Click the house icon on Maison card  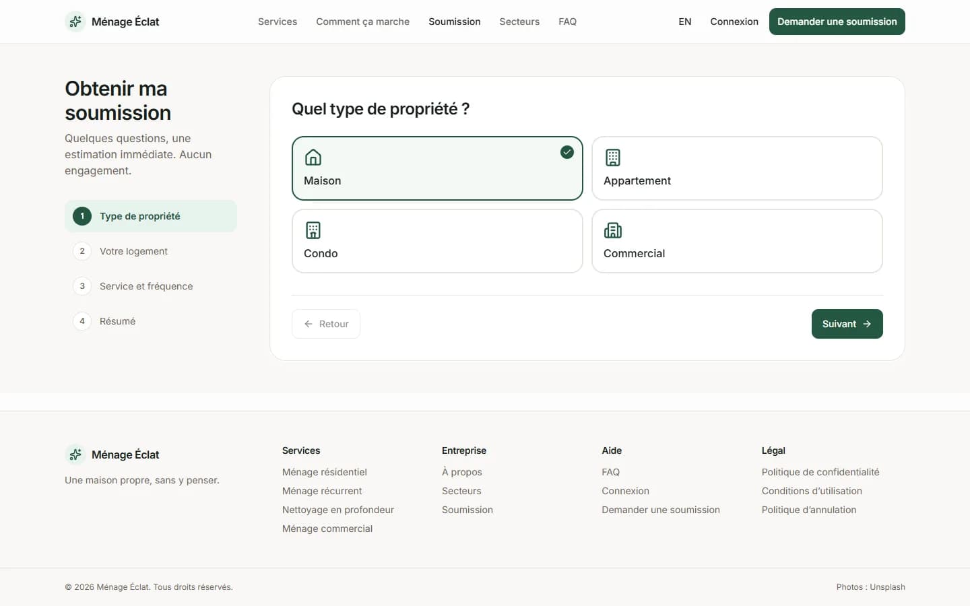click(313, 158)
